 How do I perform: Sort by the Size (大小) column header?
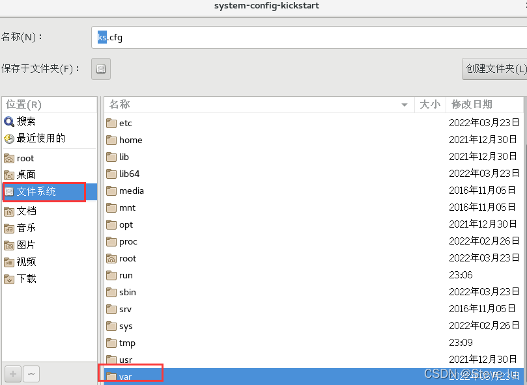click(430, 105)
